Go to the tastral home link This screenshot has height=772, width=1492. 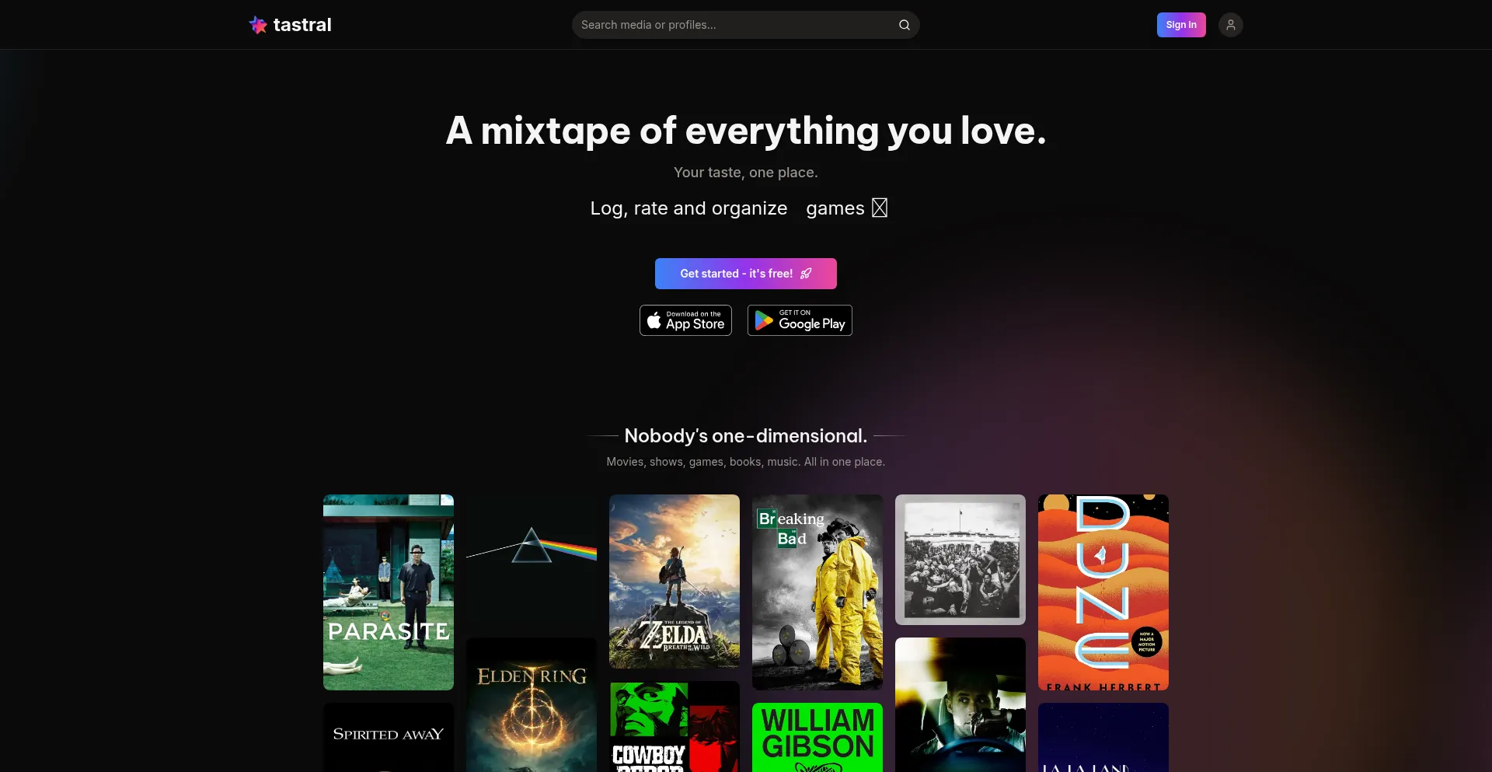tap(290, 25)
